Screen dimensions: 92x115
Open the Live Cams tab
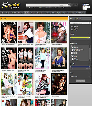(71, 13)
